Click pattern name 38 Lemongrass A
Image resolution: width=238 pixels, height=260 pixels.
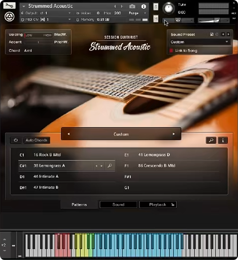click(x=49, y=166)
